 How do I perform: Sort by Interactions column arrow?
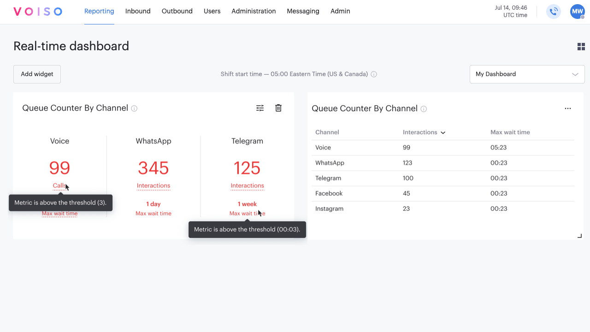click(x=443, y=133)
